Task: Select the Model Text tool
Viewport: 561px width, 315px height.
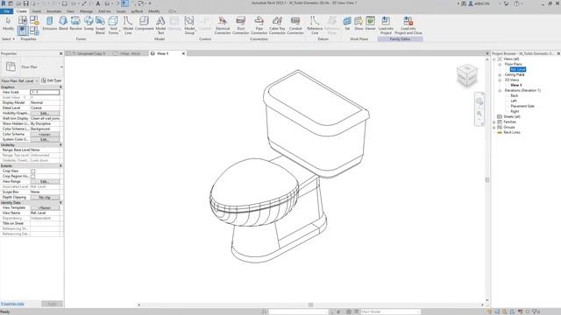Action: (x=160, y=25)
